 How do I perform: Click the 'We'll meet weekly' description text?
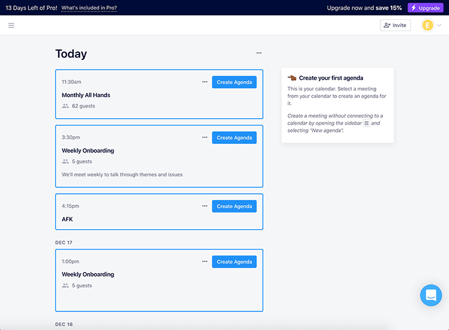coord(122,175)
